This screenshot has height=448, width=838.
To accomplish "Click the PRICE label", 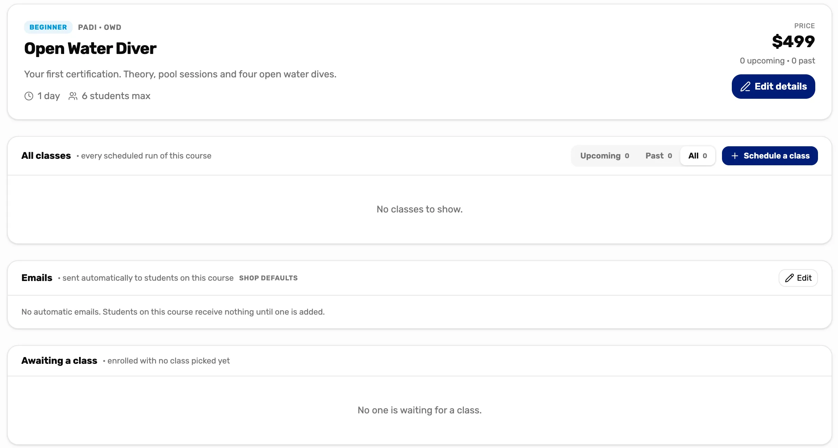I will [x=804, y=26].
